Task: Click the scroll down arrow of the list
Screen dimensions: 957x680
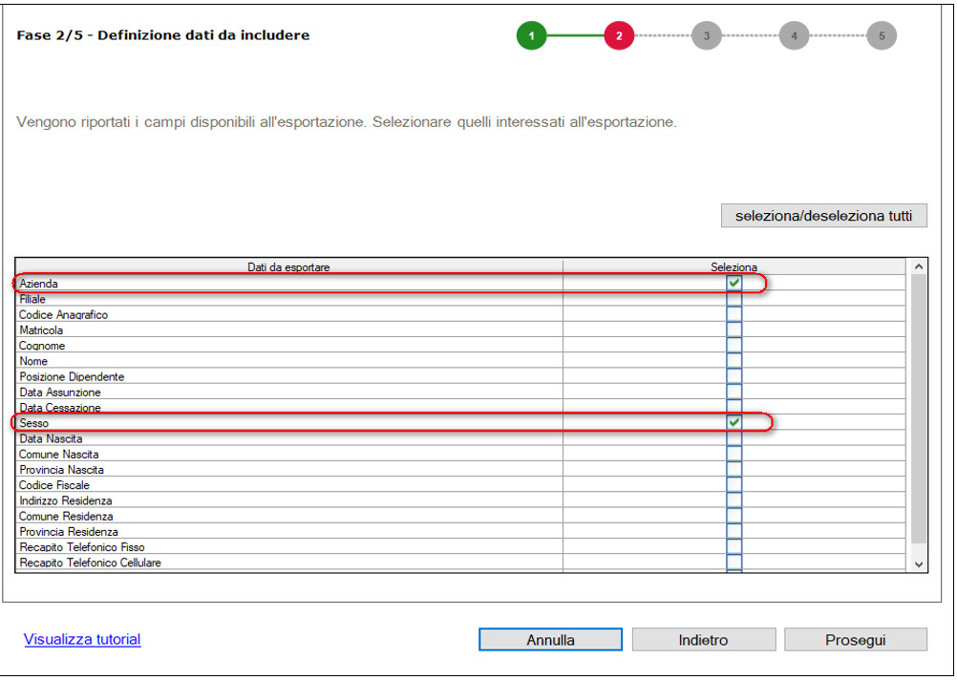Action: (919, 564)
